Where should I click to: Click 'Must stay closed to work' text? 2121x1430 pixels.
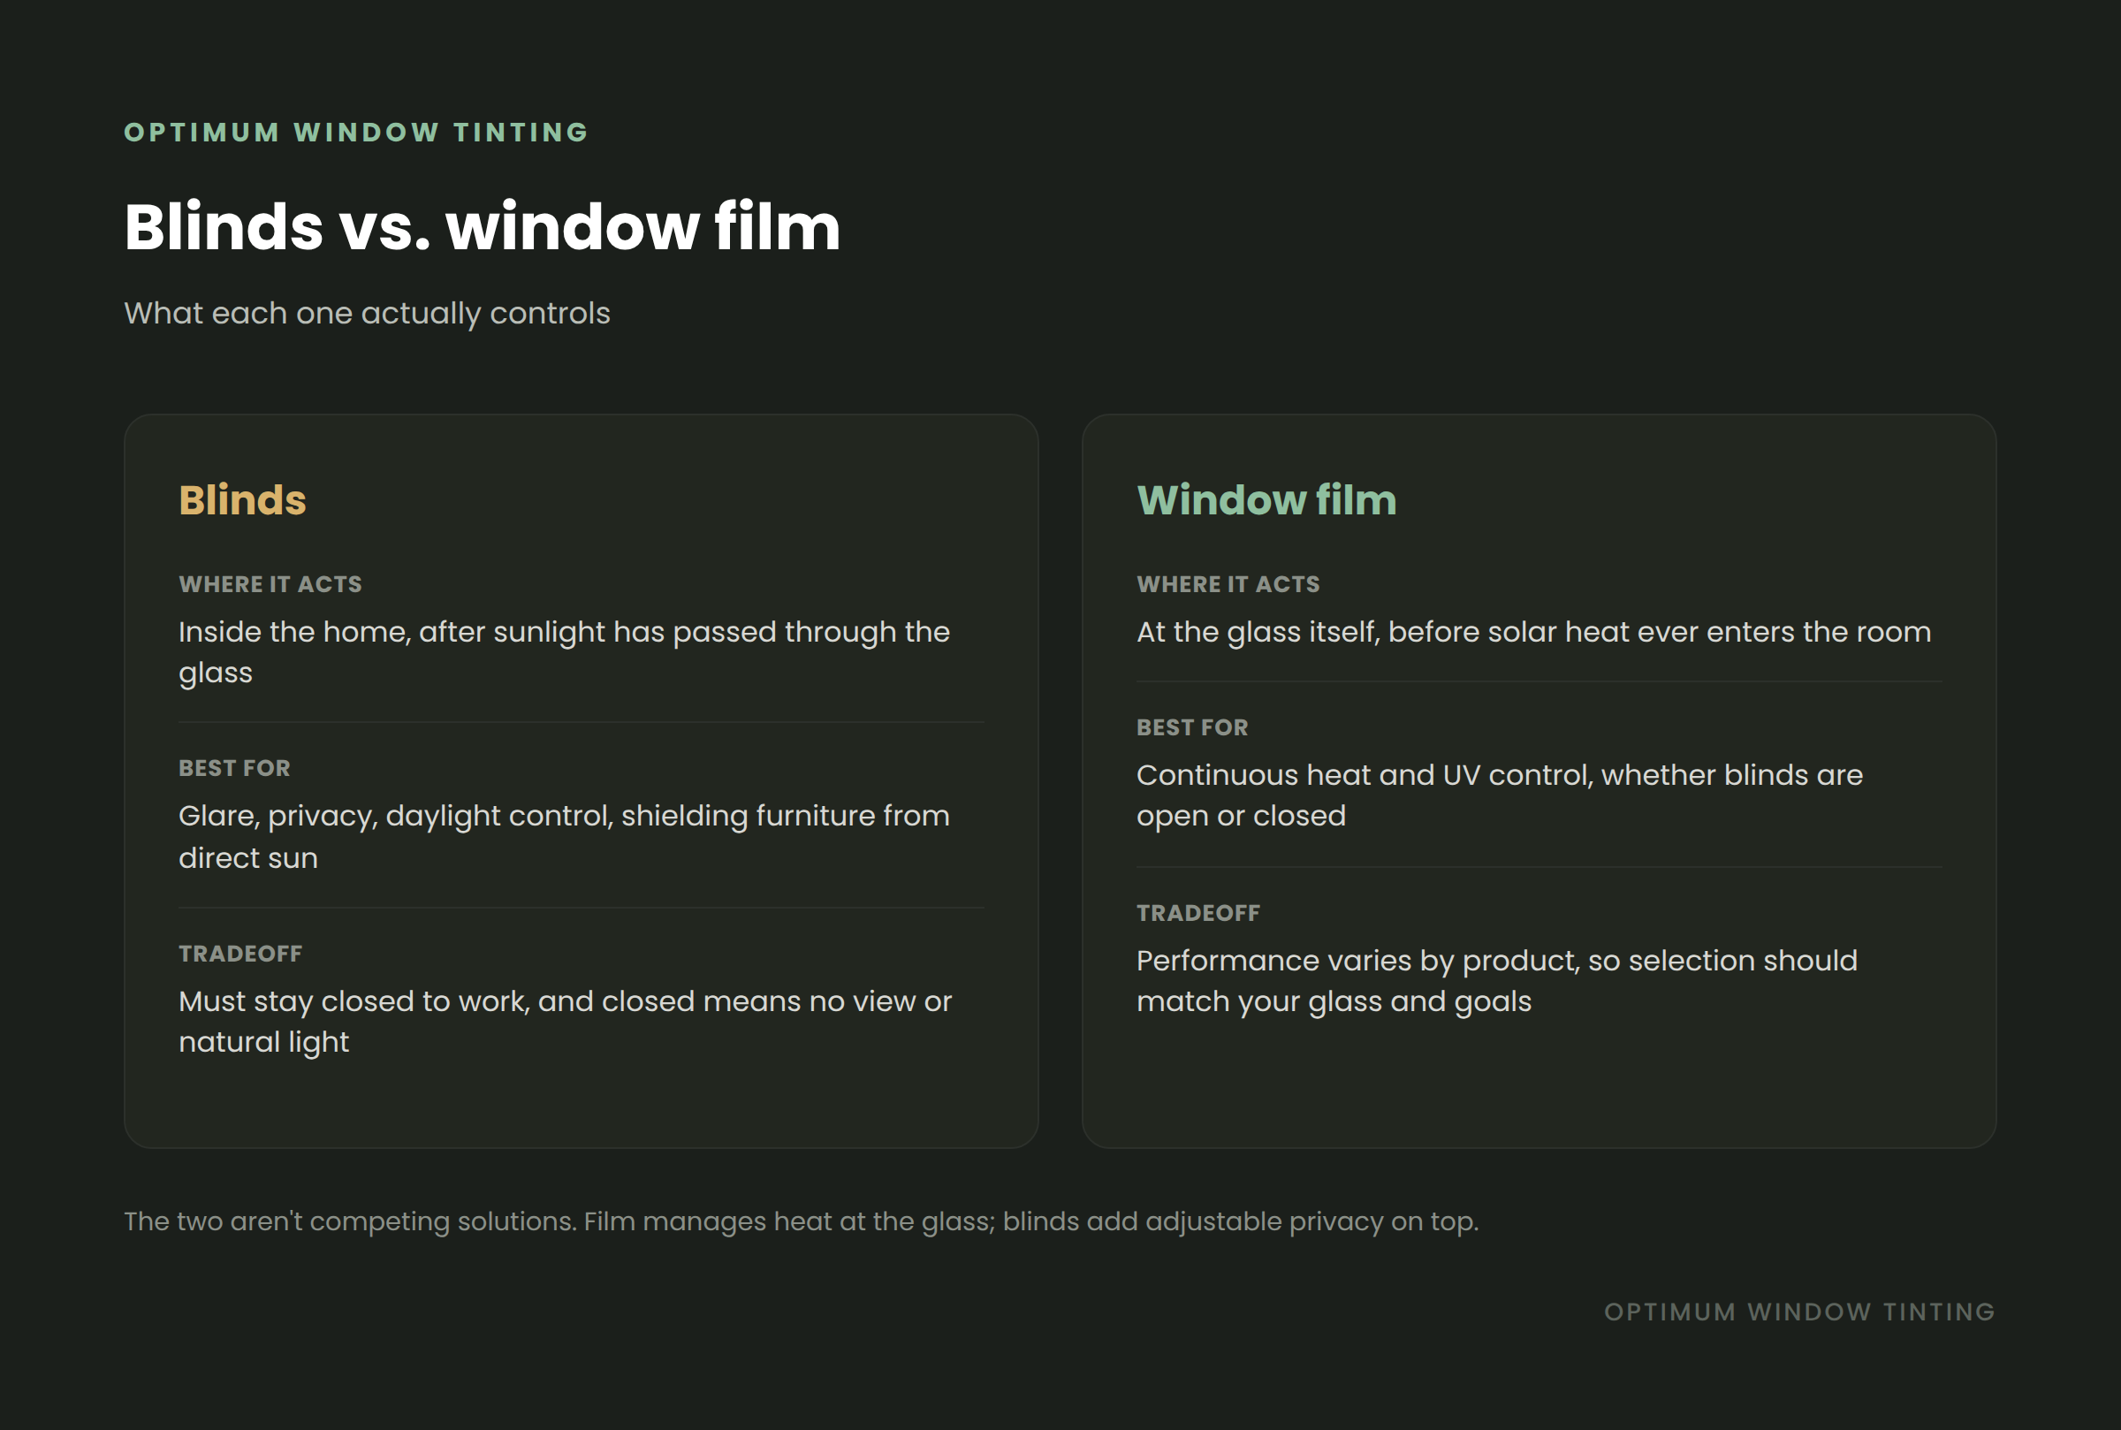tap(353, 1000)
